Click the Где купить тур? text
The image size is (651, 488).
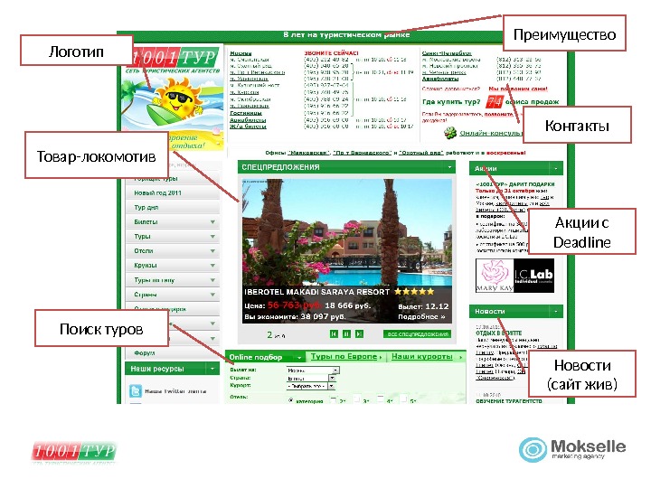[x=451, y=101]
